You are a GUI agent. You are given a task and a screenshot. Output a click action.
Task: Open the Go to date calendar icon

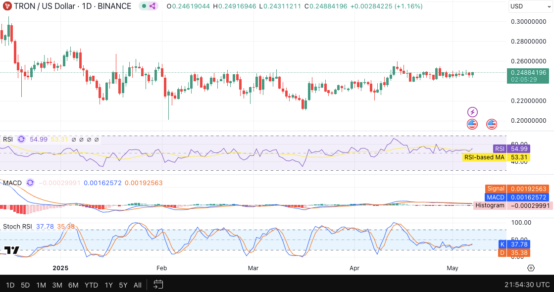point(158,285)
